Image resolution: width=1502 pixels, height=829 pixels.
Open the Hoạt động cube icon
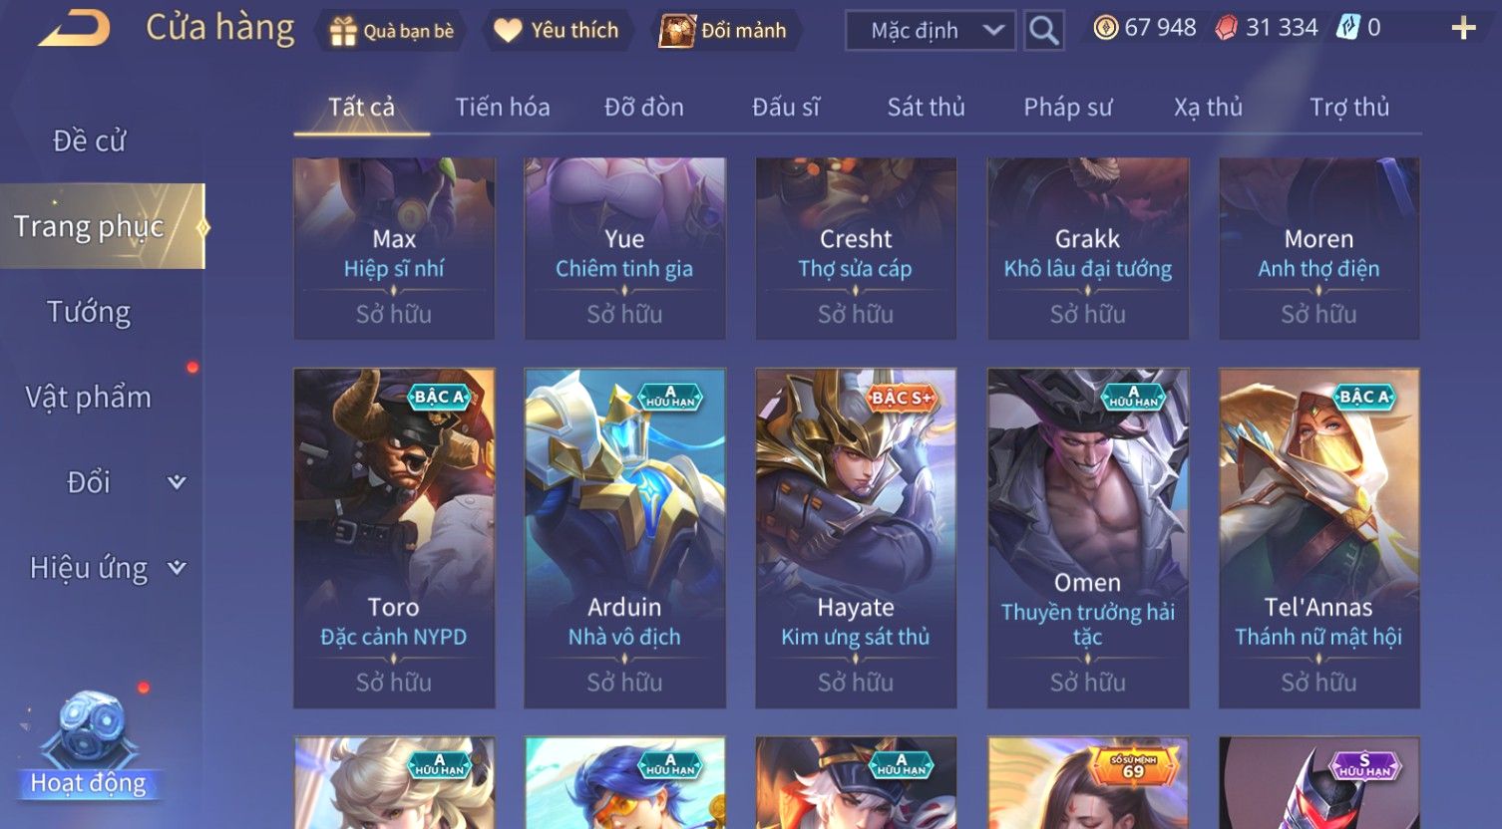point(91,731)
